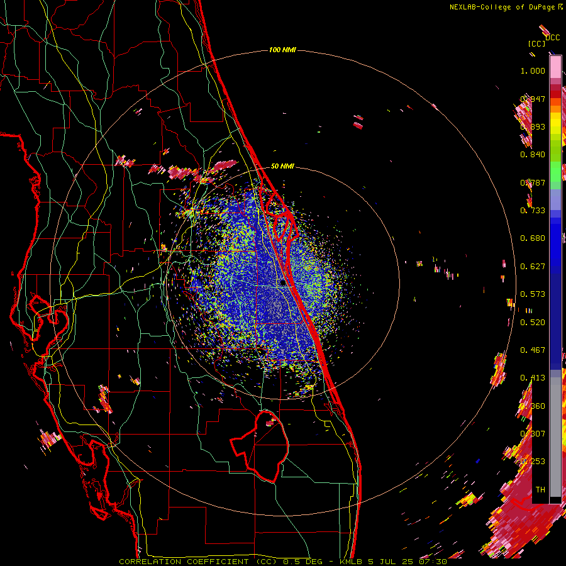Select the 0.733 value on the color scale

(533, 211)
